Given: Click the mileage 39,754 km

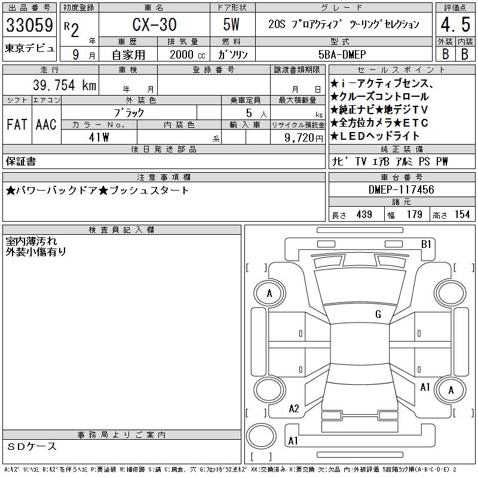Looking at the screenshot, I should tap(65, 85).
